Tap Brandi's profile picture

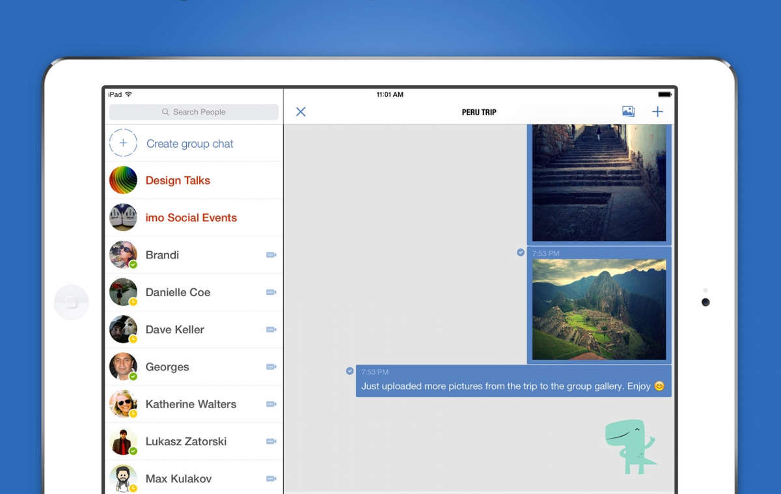tap(123, 254)
